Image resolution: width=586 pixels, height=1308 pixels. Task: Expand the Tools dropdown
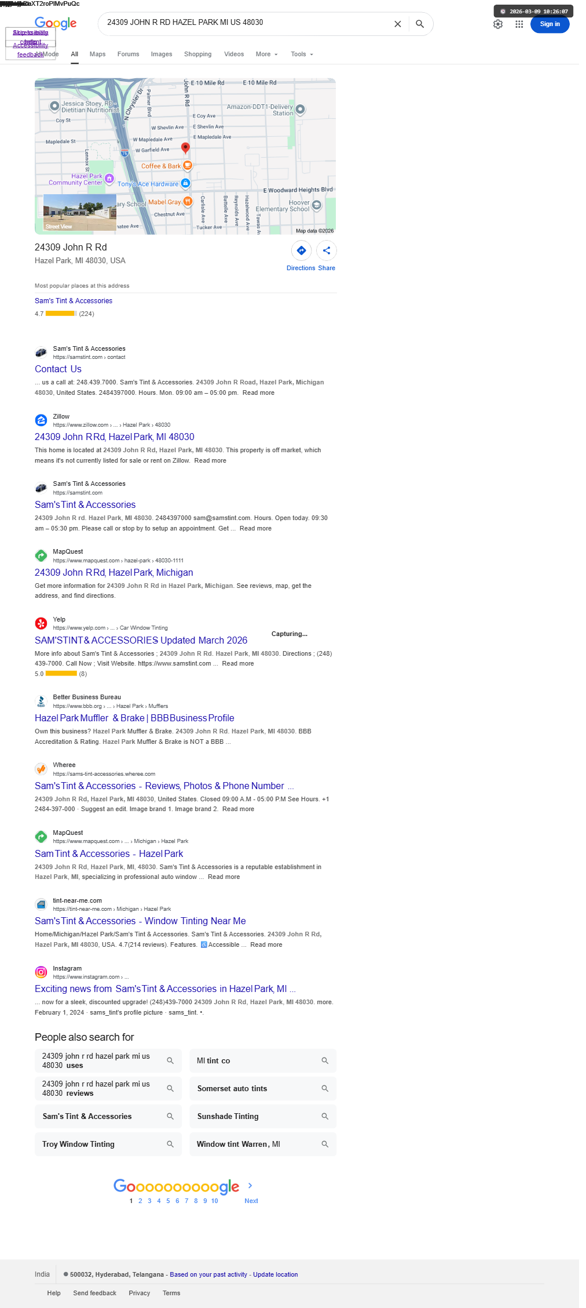pyautogui.click(x=302, y=54)
